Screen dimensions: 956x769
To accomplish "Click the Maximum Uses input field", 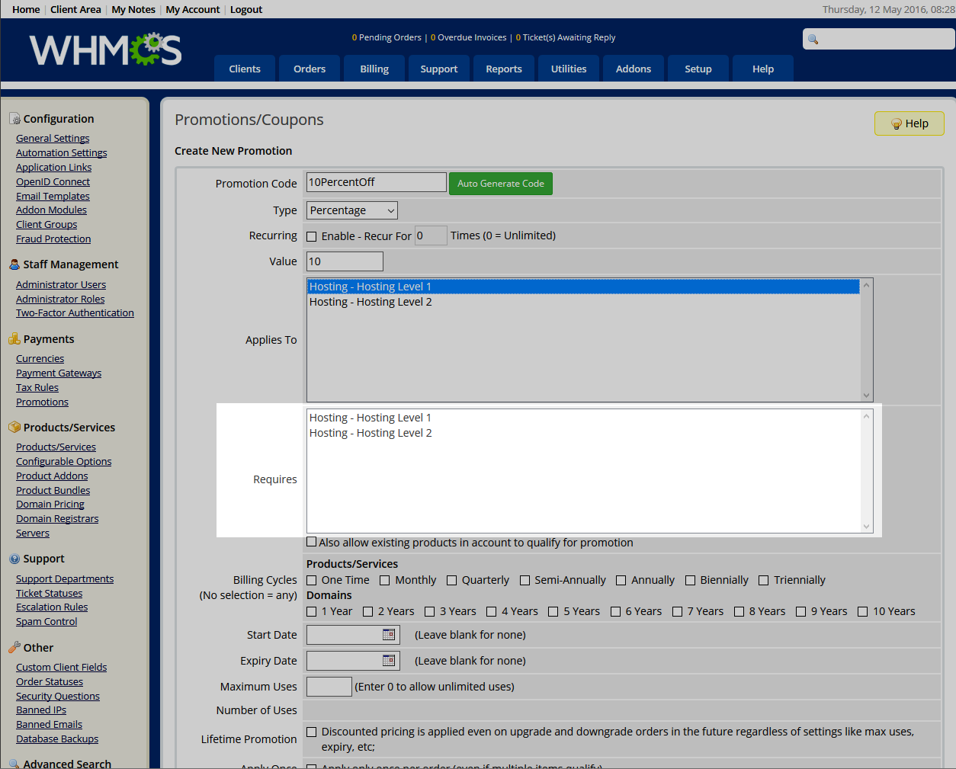I will tap(329, 687).
